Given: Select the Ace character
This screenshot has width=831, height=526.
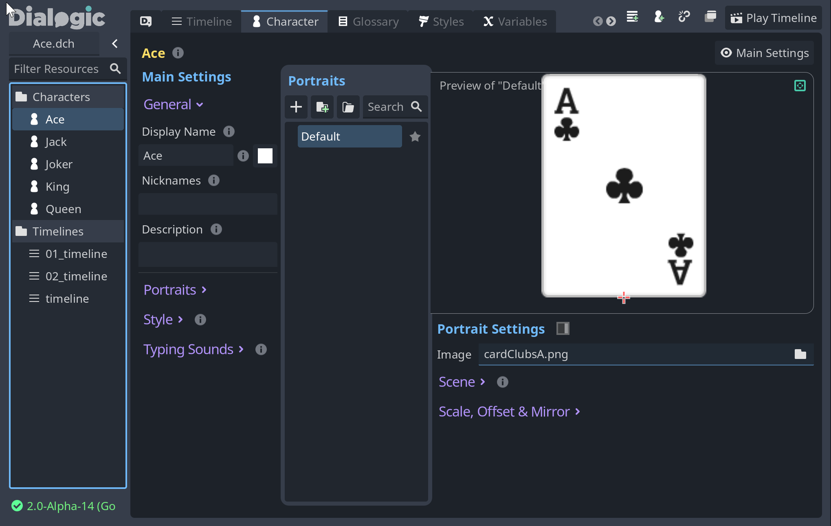Looking at the screenshot, I should pyautogui.click(x=68, y=119).
